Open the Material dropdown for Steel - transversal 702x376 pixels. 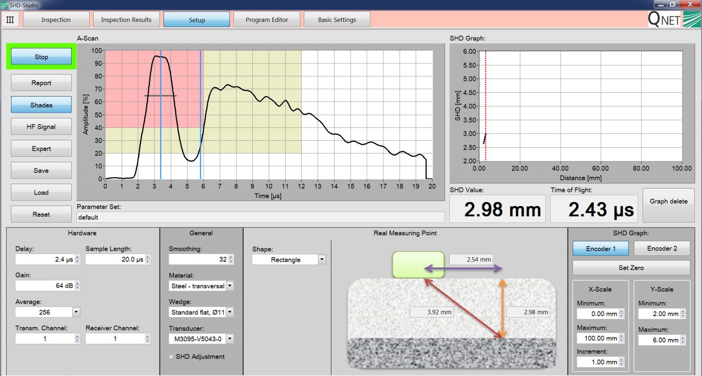(231, 286)
